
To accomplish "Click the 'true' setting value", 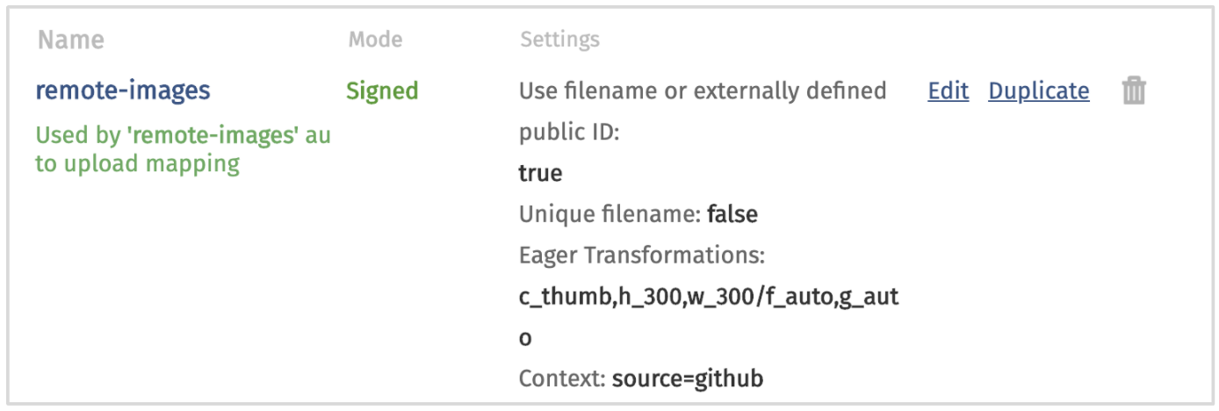I will 540,173.
